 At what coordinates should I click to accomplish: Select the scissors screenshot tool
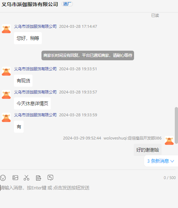point(26,178)
